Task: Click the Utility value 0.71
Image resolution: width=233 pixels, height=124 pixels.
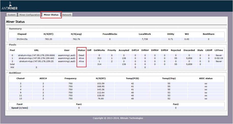Action: point(171,39)
